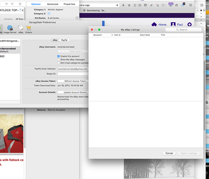The image size is (209, 179).
Task: Click Update Account Details button
Action: tap(73, 92)
